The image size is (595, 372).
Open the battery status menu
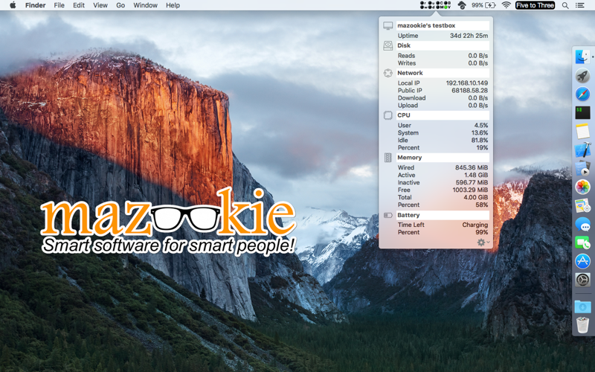(x=483, y=5)
